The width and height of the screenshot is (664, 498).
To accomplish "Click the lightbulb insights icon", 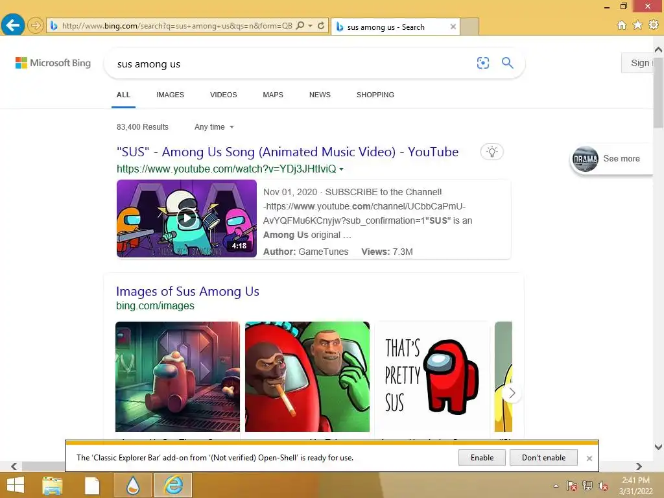I will (492, 152).
